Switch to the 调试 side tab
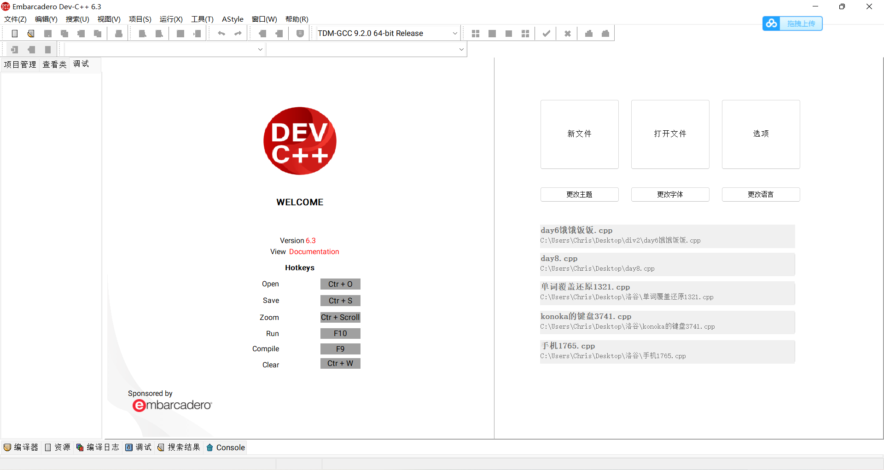 [81, 64]
